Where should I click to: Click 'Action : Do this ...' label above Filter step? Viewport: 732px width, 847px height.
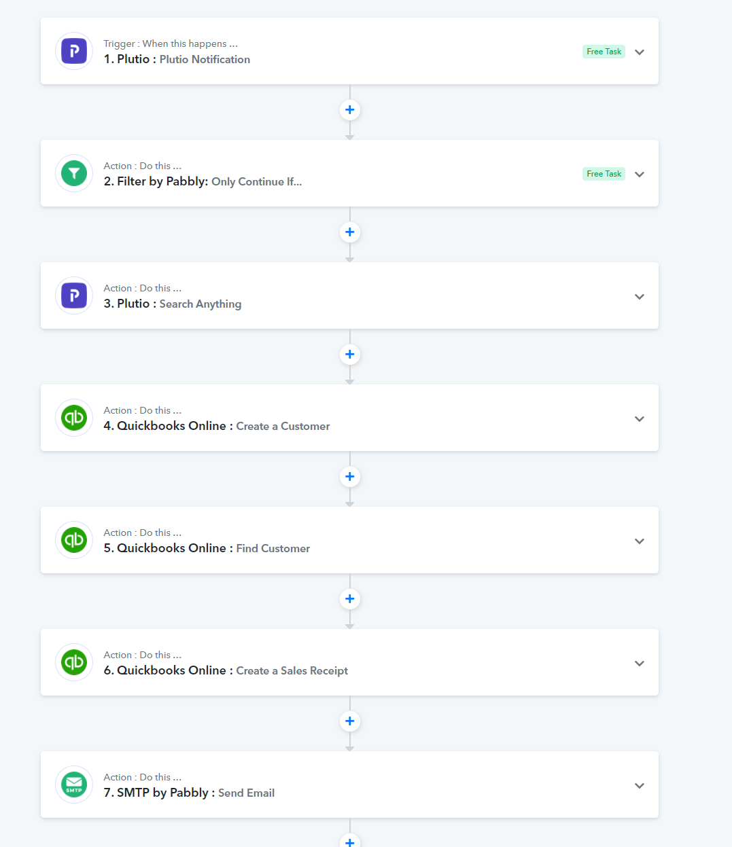click(143, 166)
